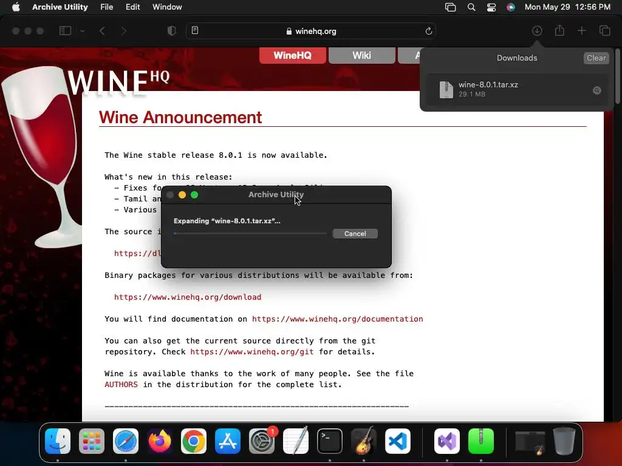Show the Safari tab overview
Viewport: 622px width, 466px height.
tap(604, 30)
